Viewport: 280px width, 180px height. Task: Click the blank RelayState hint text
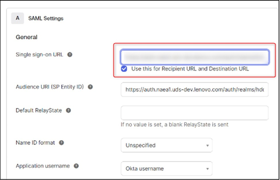pos(174,125)
